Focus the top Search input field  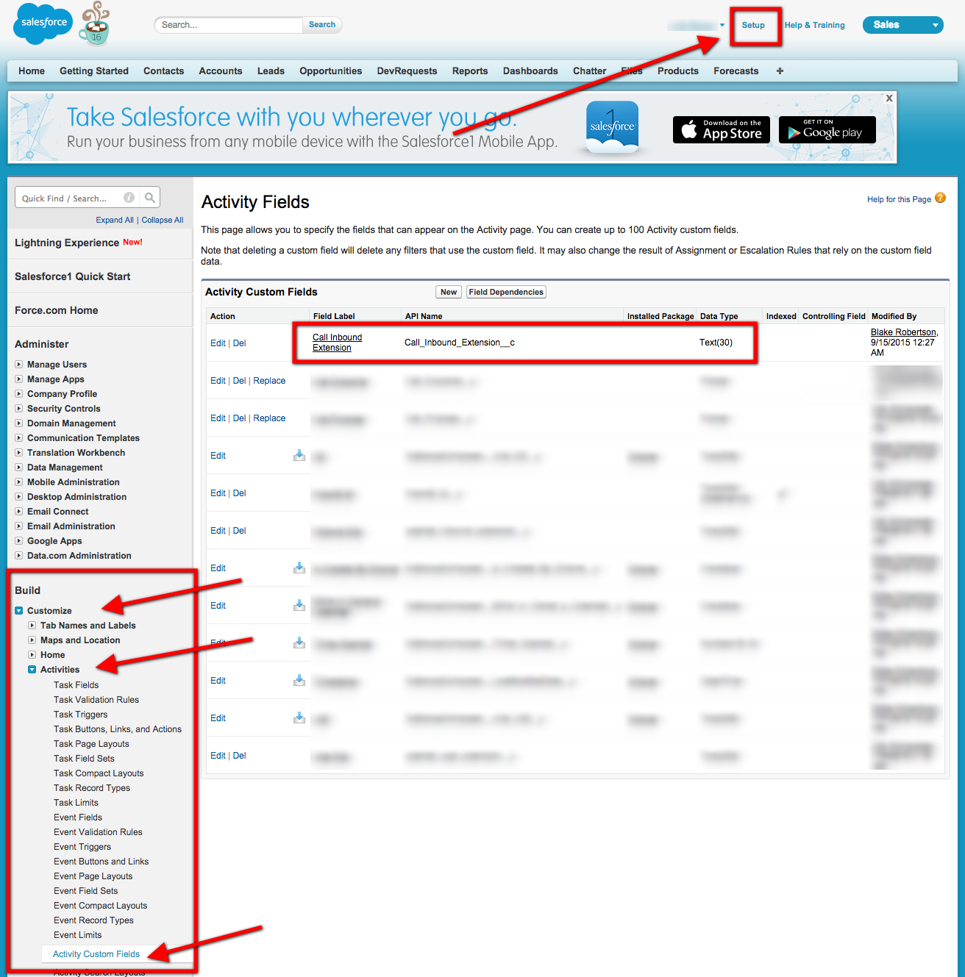pos(229,25)
